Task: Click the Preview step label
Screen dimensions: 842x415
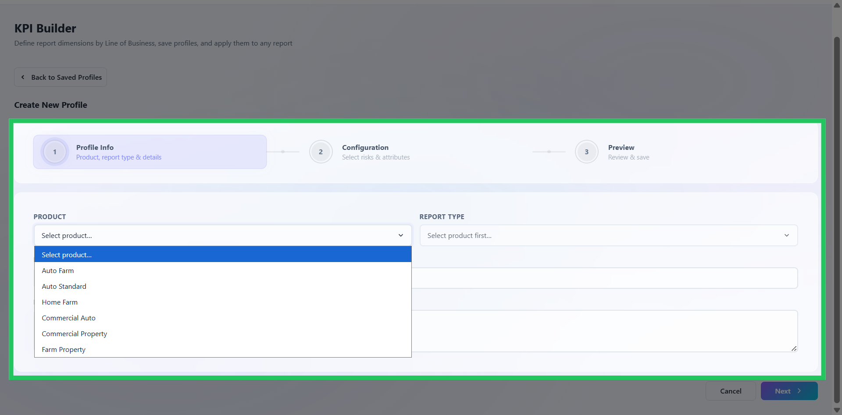Action: coord(621,148)
